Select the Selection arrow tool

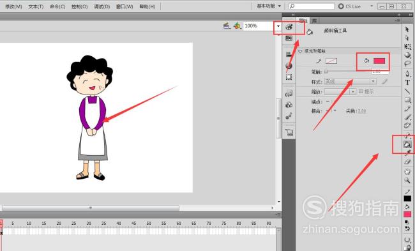(x=407, y=29)
